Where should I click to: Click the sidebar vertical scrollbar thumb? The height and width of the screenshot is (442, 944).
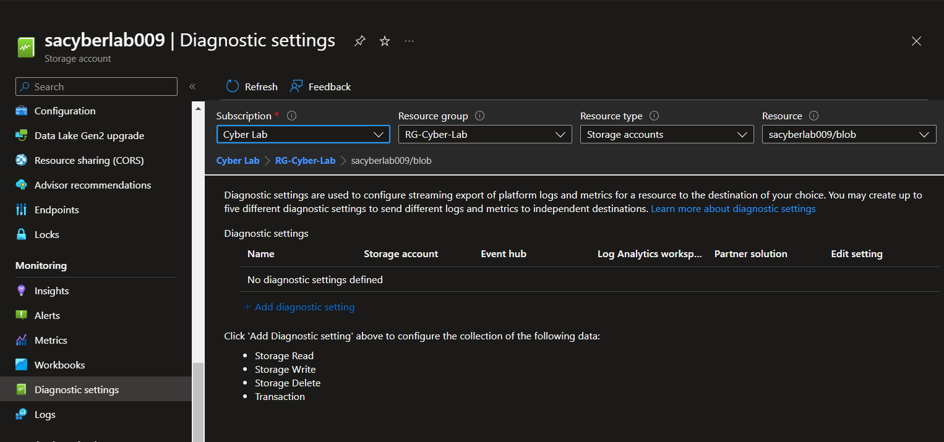(198, 402)
